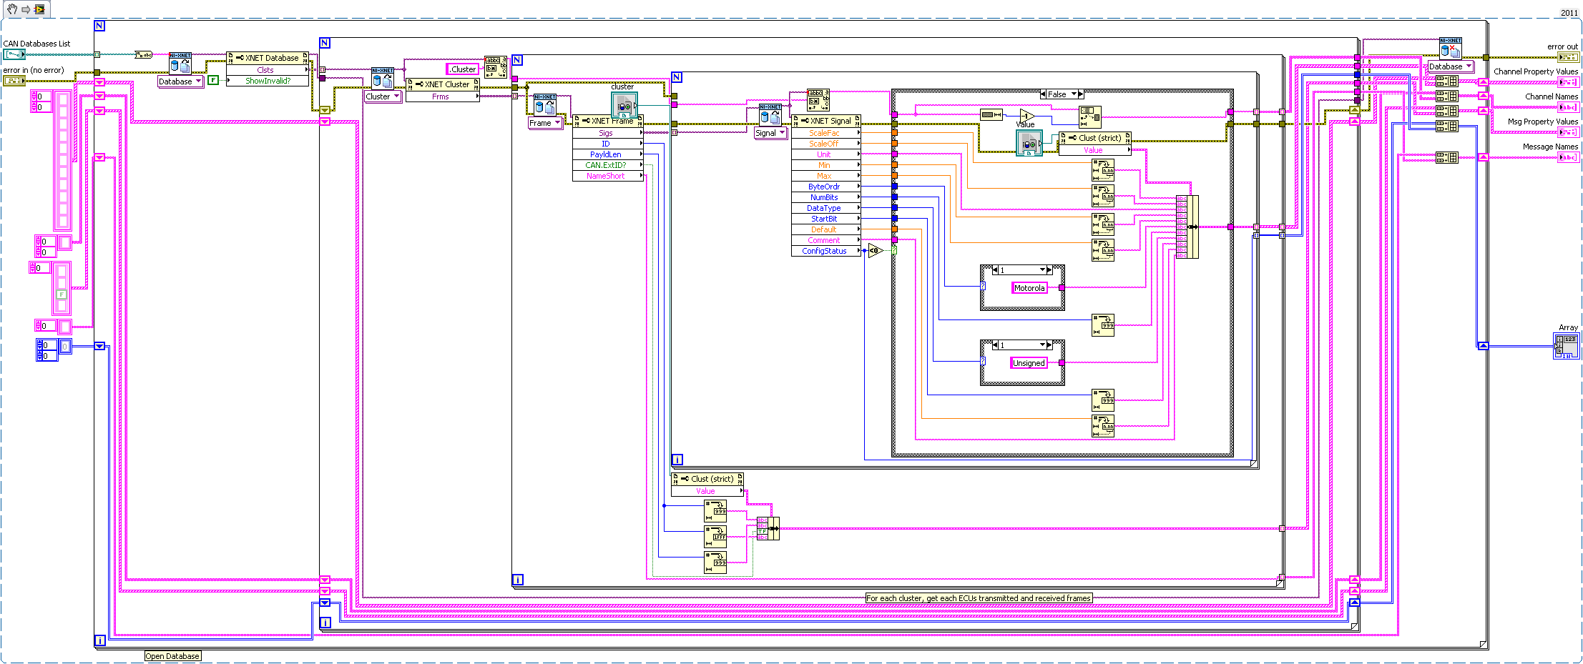1583x664 pixels.
Task: Select the Message Names indicator terminal
Action: tap(1569, 157)
